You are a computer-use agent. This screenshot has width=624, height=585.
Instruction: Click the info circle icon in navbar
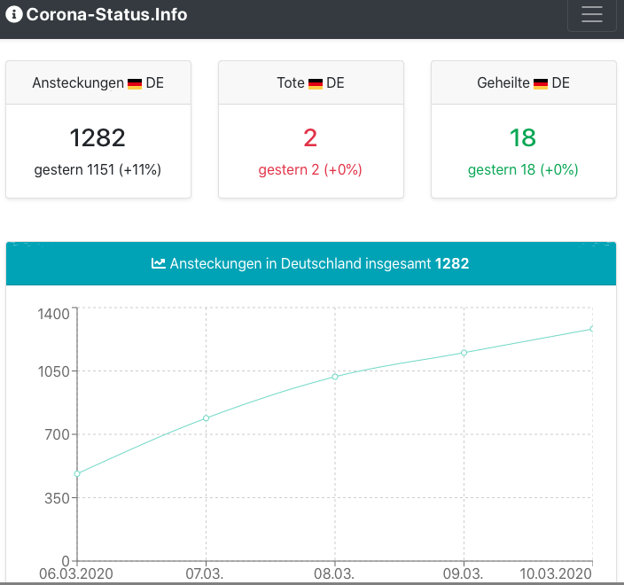[13, 15]
